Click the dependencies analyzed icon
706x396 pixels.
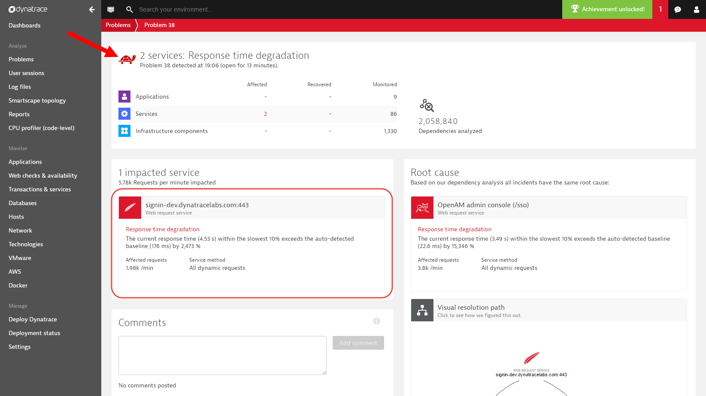[427, 105]
